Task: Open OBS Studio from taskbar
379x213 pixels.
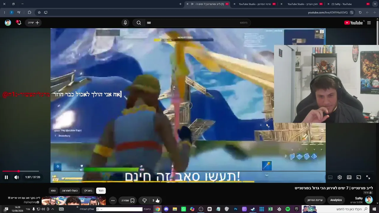Action: [201, 209]
